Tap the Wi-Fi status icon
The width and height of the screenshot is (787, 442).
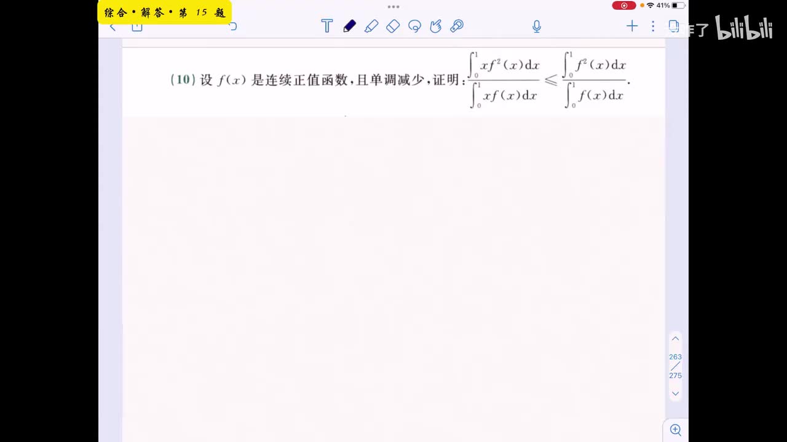click(x=650, y=6)
